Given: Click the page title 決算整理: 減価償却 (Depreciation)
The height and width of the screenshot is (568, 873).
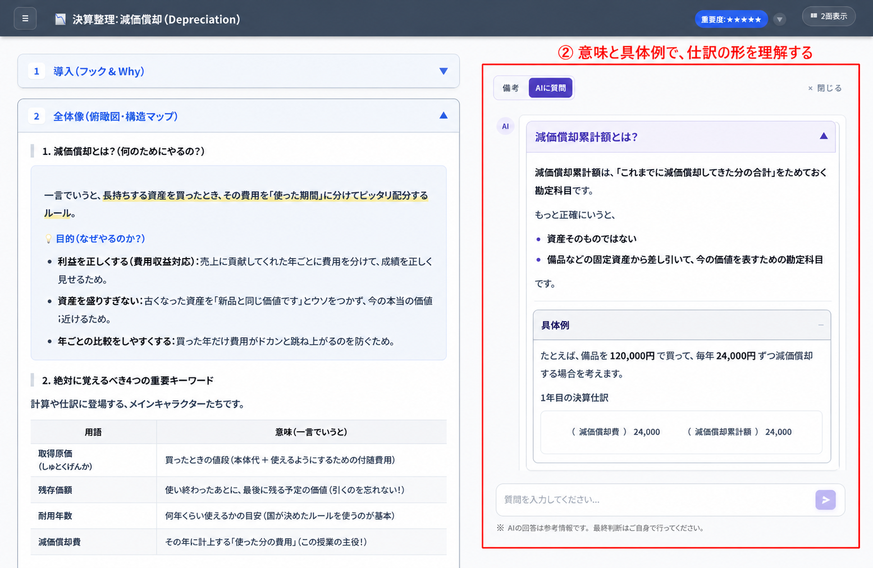Looking at the screenshot, I should coord(156,20).
